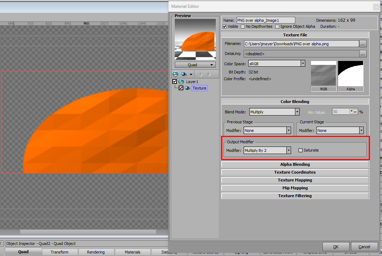Confirm the material with the OK button
This screenshot has height=256, width=382.
coord(336,247)
